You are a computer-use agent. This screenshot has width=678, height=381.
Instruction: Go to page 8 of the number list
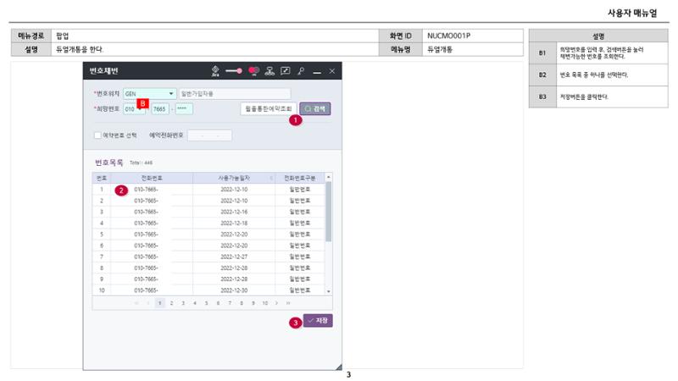click(x=242, y=303)
